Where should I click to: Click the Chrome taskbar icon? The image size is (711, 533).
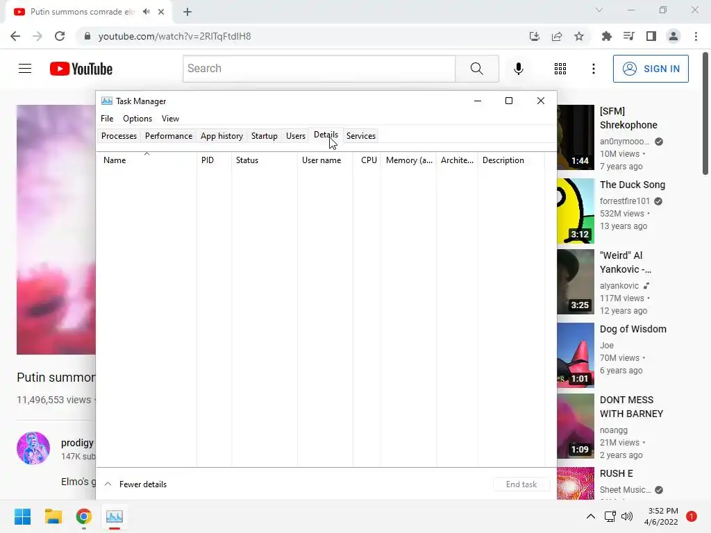pos(84,516)
